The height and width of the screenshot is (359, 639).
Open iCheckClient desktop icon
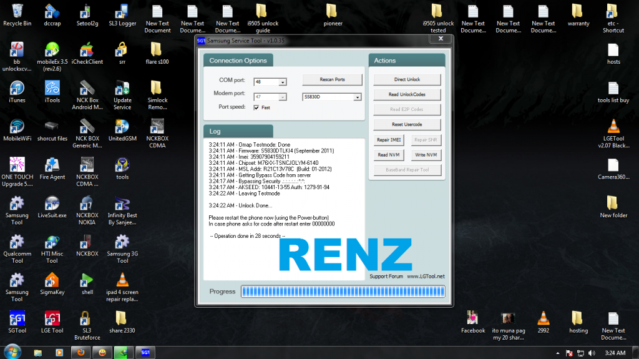click(x=87, y=54)
